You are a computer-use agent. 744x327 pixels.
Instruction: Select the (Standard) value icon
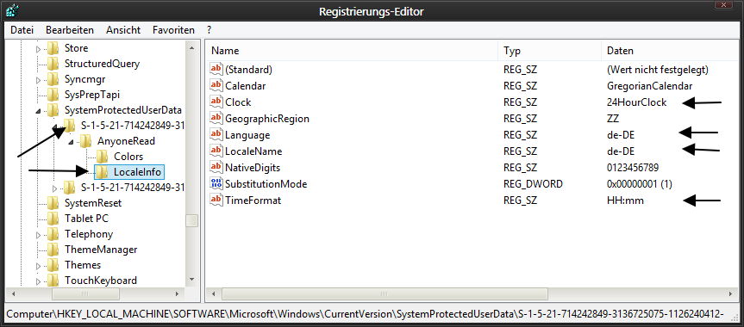216,70
